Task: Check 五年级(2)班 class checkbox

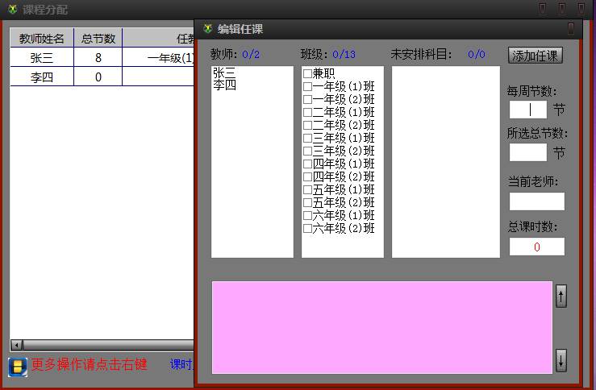Action: click(x=307, y=203)
